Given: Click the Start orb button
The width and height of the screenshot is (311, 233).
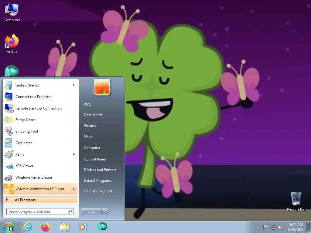Looking at the screenshot, I should pyautogui.click(x=8, y=227).
